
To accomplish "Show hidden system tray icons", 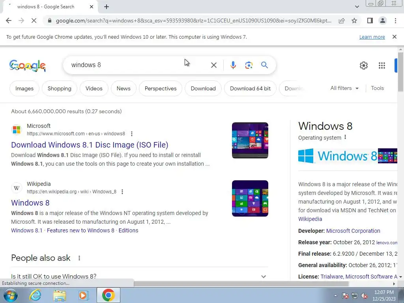I will pyautogui.click(x=335, y=296).
